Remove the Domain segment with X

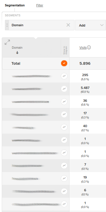pyautogui.click(x=68, y=25)
